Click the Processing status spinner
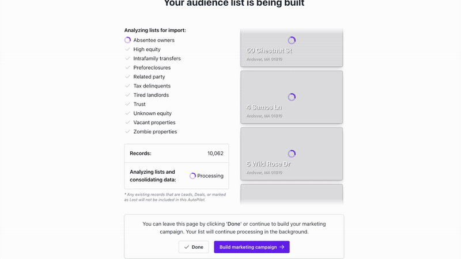This screenshot has width=461, height=259. (x=193, y=176)
